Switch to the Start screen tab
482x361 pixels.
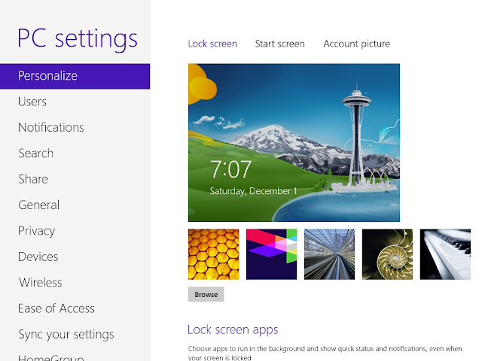[279, 44]
